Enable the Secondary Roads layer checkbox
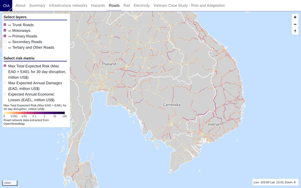The width and height of the screenshot is (301, 188). click(5, 42)
